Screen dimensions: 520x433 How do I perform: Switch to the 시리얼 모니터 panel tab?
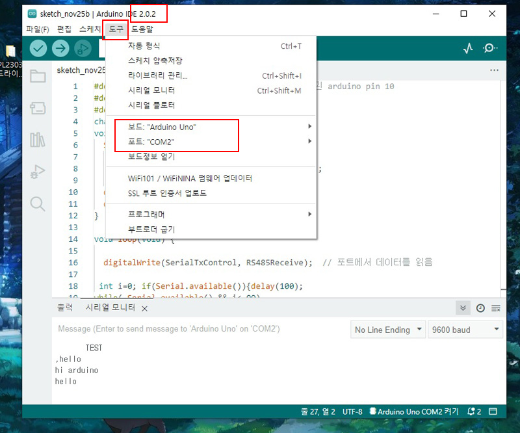click(x=110, y=308)
